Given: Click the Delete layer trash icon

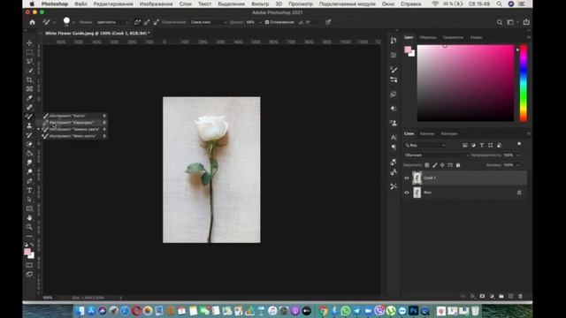Looking at the screenshot, I should pos(520,296).
